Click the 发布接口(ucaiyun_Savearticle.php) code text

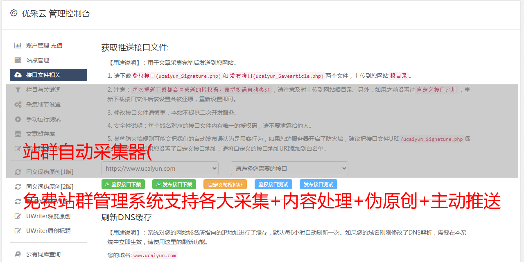click(277, 76)
